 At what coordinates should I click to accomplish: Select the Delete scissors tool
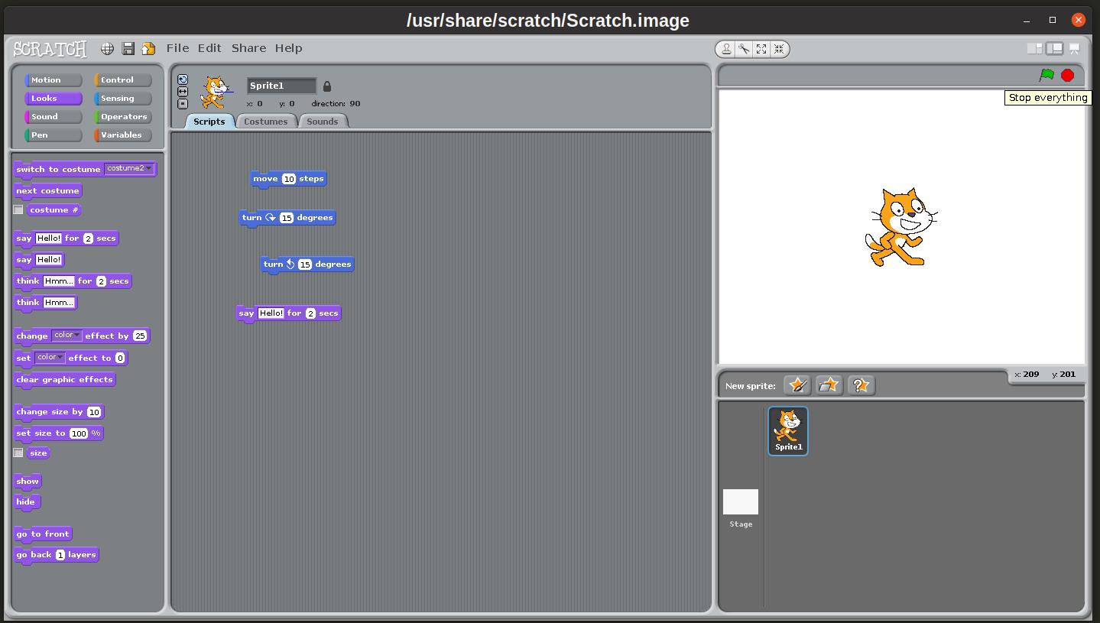pos(744,49)
